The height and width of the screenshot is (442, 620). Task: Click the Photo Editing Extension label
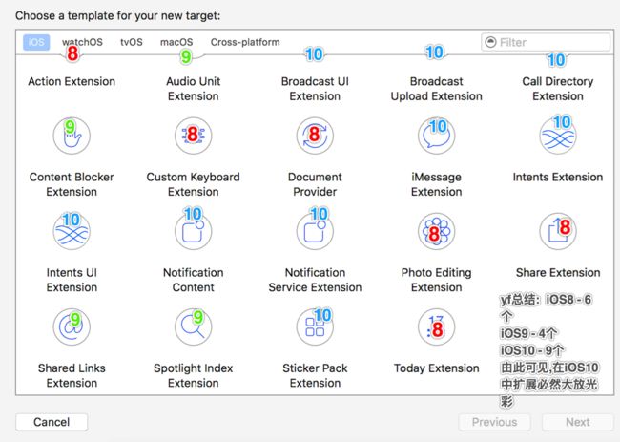[x=437, y=280]
